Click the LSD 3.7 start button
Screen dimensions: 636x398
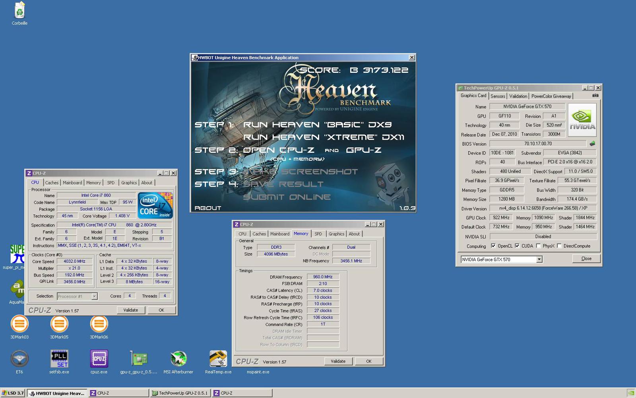(13, 393)
